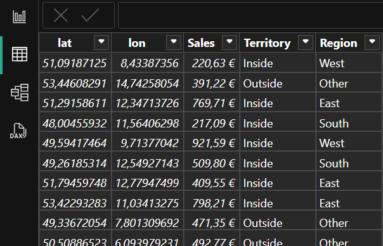Screen dimensions: 383x246
Task: Open Sales column filter dropdown
Action: pos(230,42)
